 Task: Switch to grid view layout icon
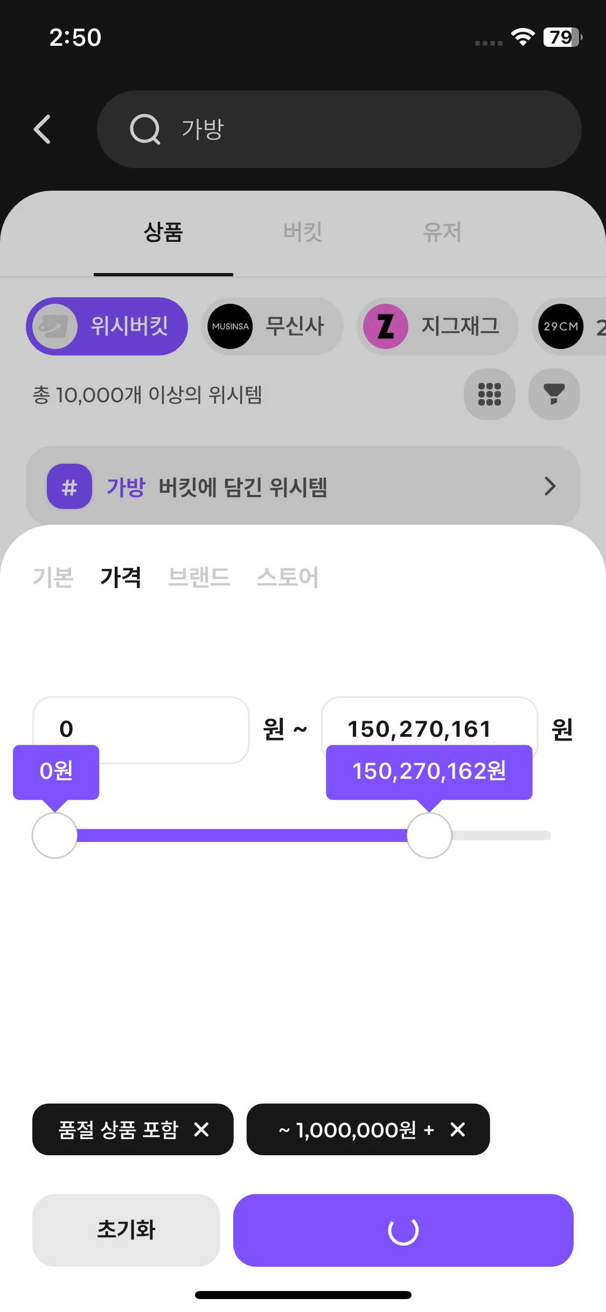click(489, 394)
